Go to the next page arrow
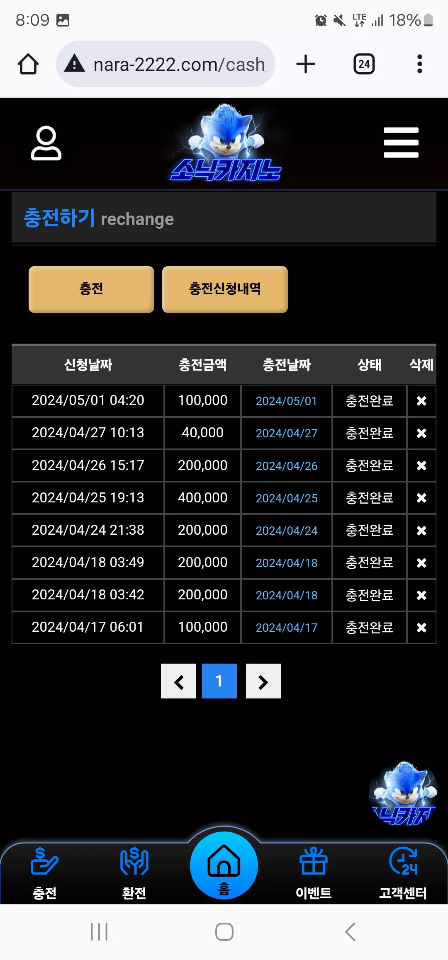The height and width of the screenshot is (960, 448). pyautogui.click(x=263, y=681)
